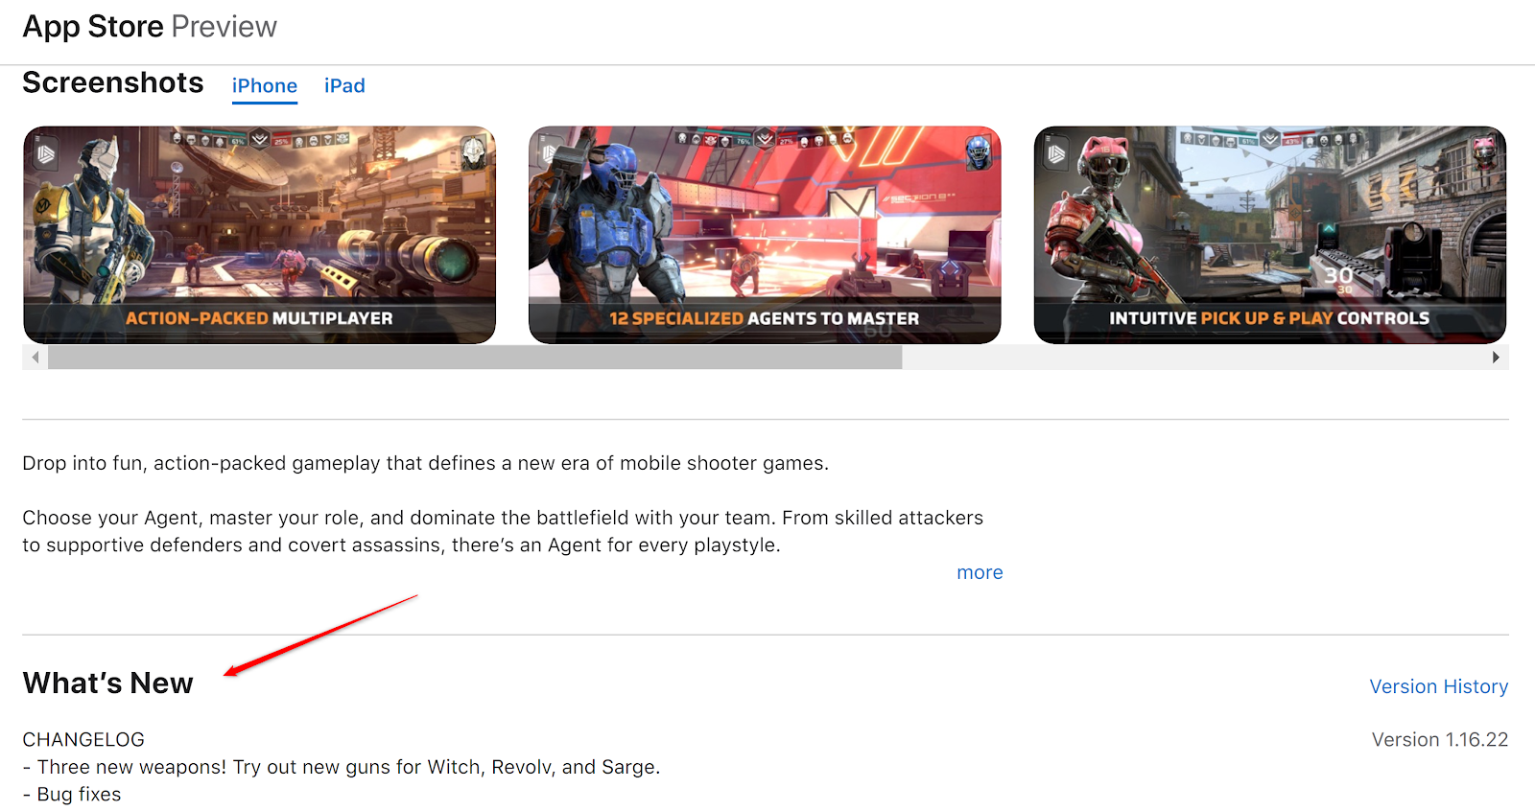Open the 12 Specialized Agents screenshot
1535x811 pixels.
tap(765, 235)
